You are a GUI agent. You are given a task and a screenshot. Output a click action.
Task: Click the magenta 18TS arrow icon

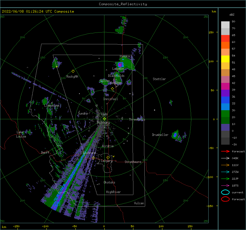point(225,185)
